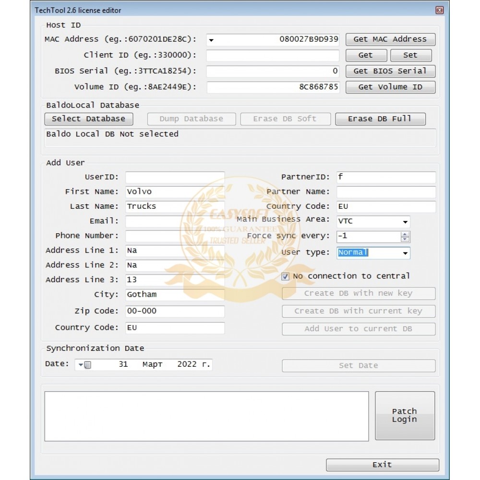This screenshot has height=480, width=480.
Task: Click the Email input field
Action: [175, 221]
